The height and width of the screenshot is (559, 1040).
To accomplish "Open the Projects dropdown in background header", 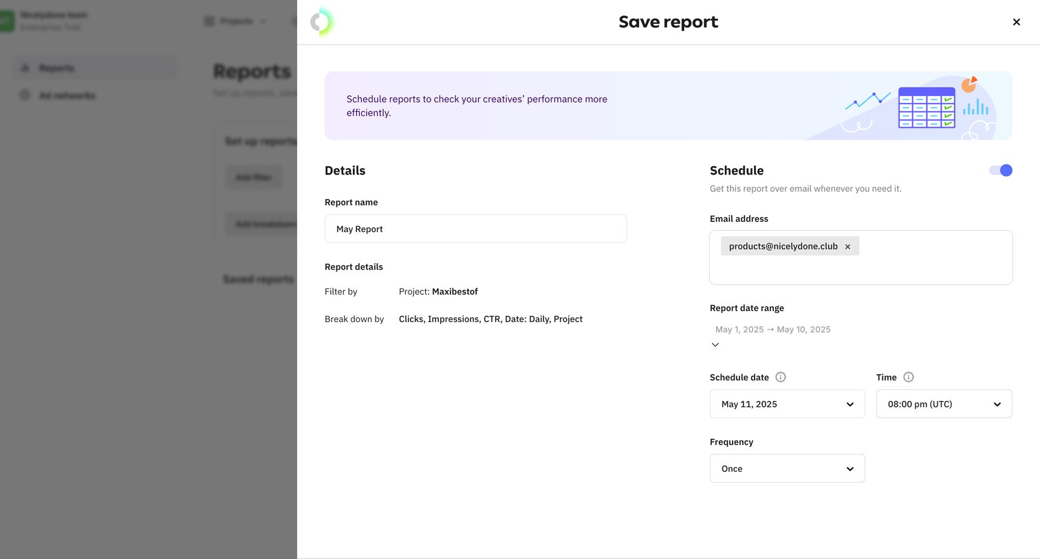I will pyautogui.click(x=235, y=21).
